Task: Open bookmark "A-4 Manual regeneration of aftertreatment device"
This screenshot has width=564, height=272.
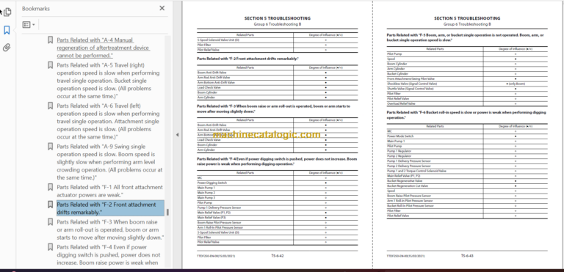Action: click(104, 48)
